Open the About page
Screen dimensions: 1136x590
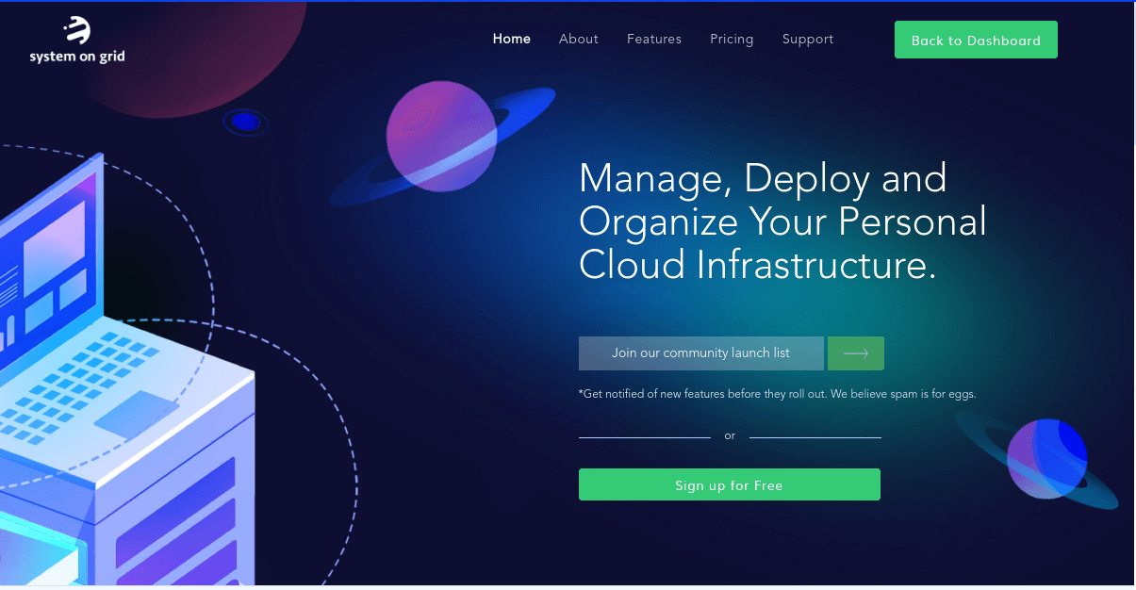(578, 40)
